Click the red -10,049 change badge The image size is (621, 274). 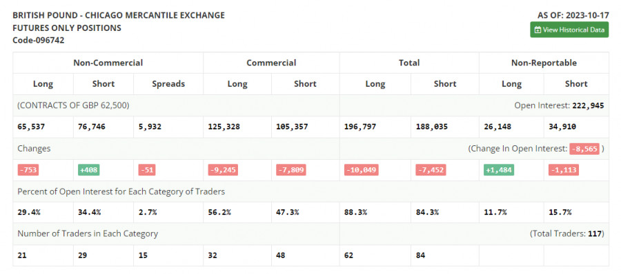361,170
